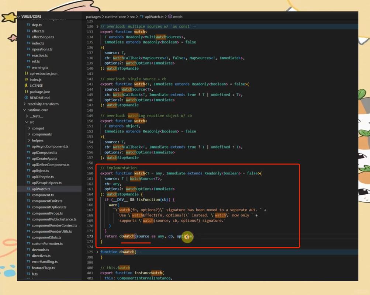Click the symbol cube icon in breadcrumb
Viewport: 370px width, 295px height.
(x=170, y=17)
